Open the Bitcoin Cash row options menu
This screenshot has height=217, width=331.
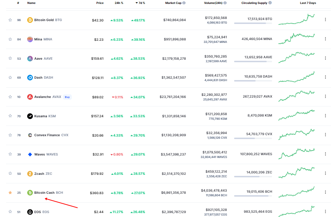click(325, 192)
